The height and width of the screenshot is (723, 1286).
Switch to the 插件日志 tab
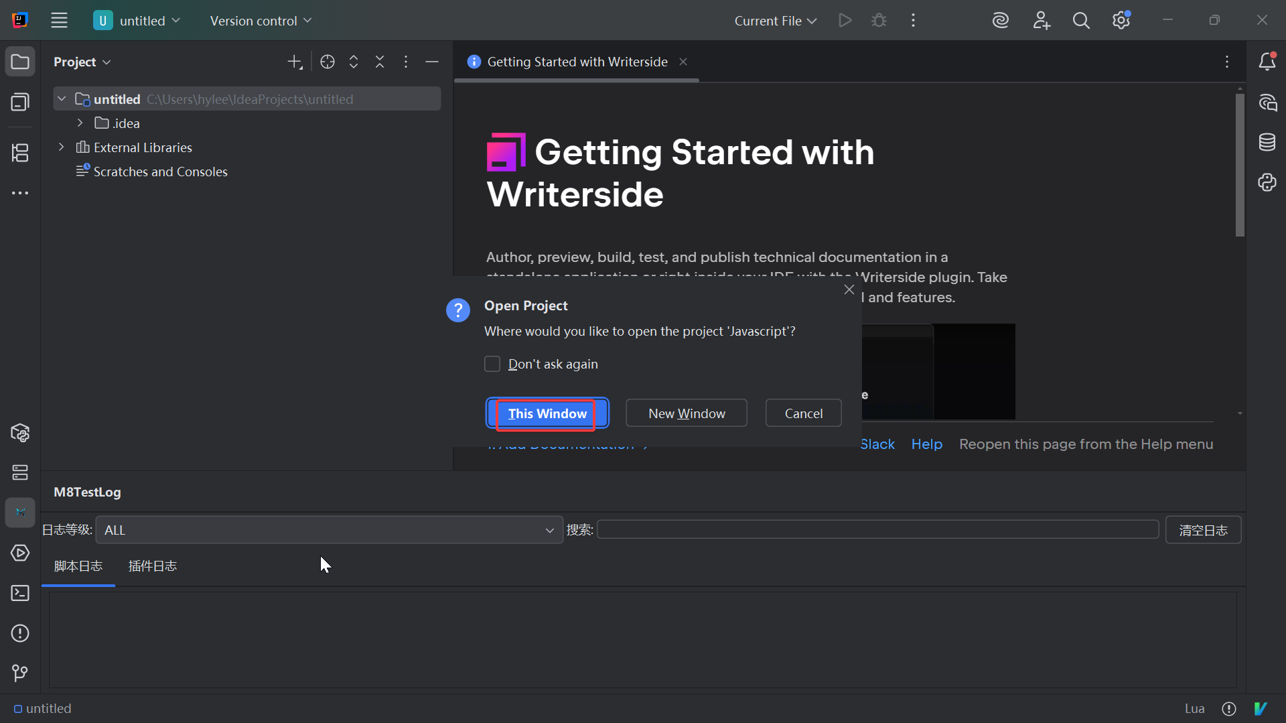(153, 566)
